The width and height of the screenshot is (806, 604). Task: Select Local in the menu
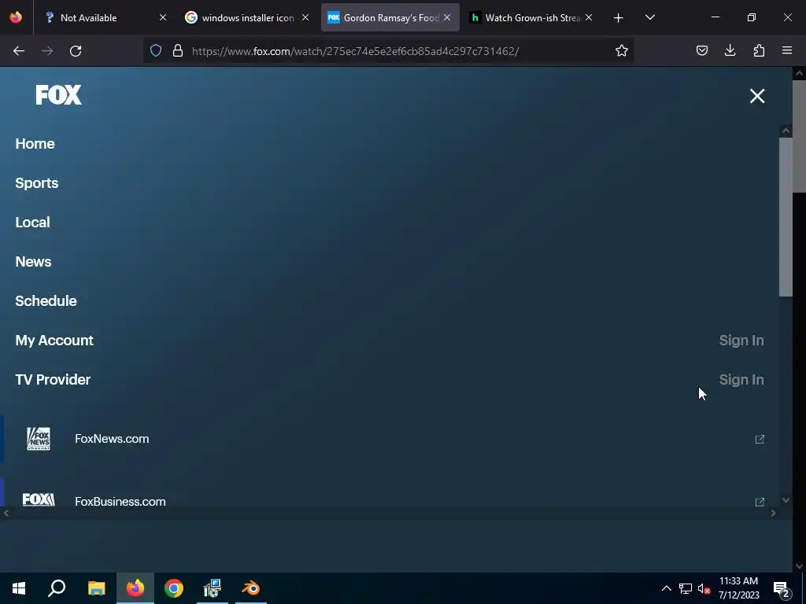click(x=32, y=223)
